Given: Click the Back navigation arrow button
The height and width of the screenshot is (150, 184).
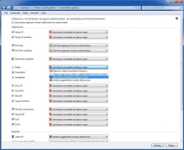Looking at the screenshot, I should click(4, 8).
